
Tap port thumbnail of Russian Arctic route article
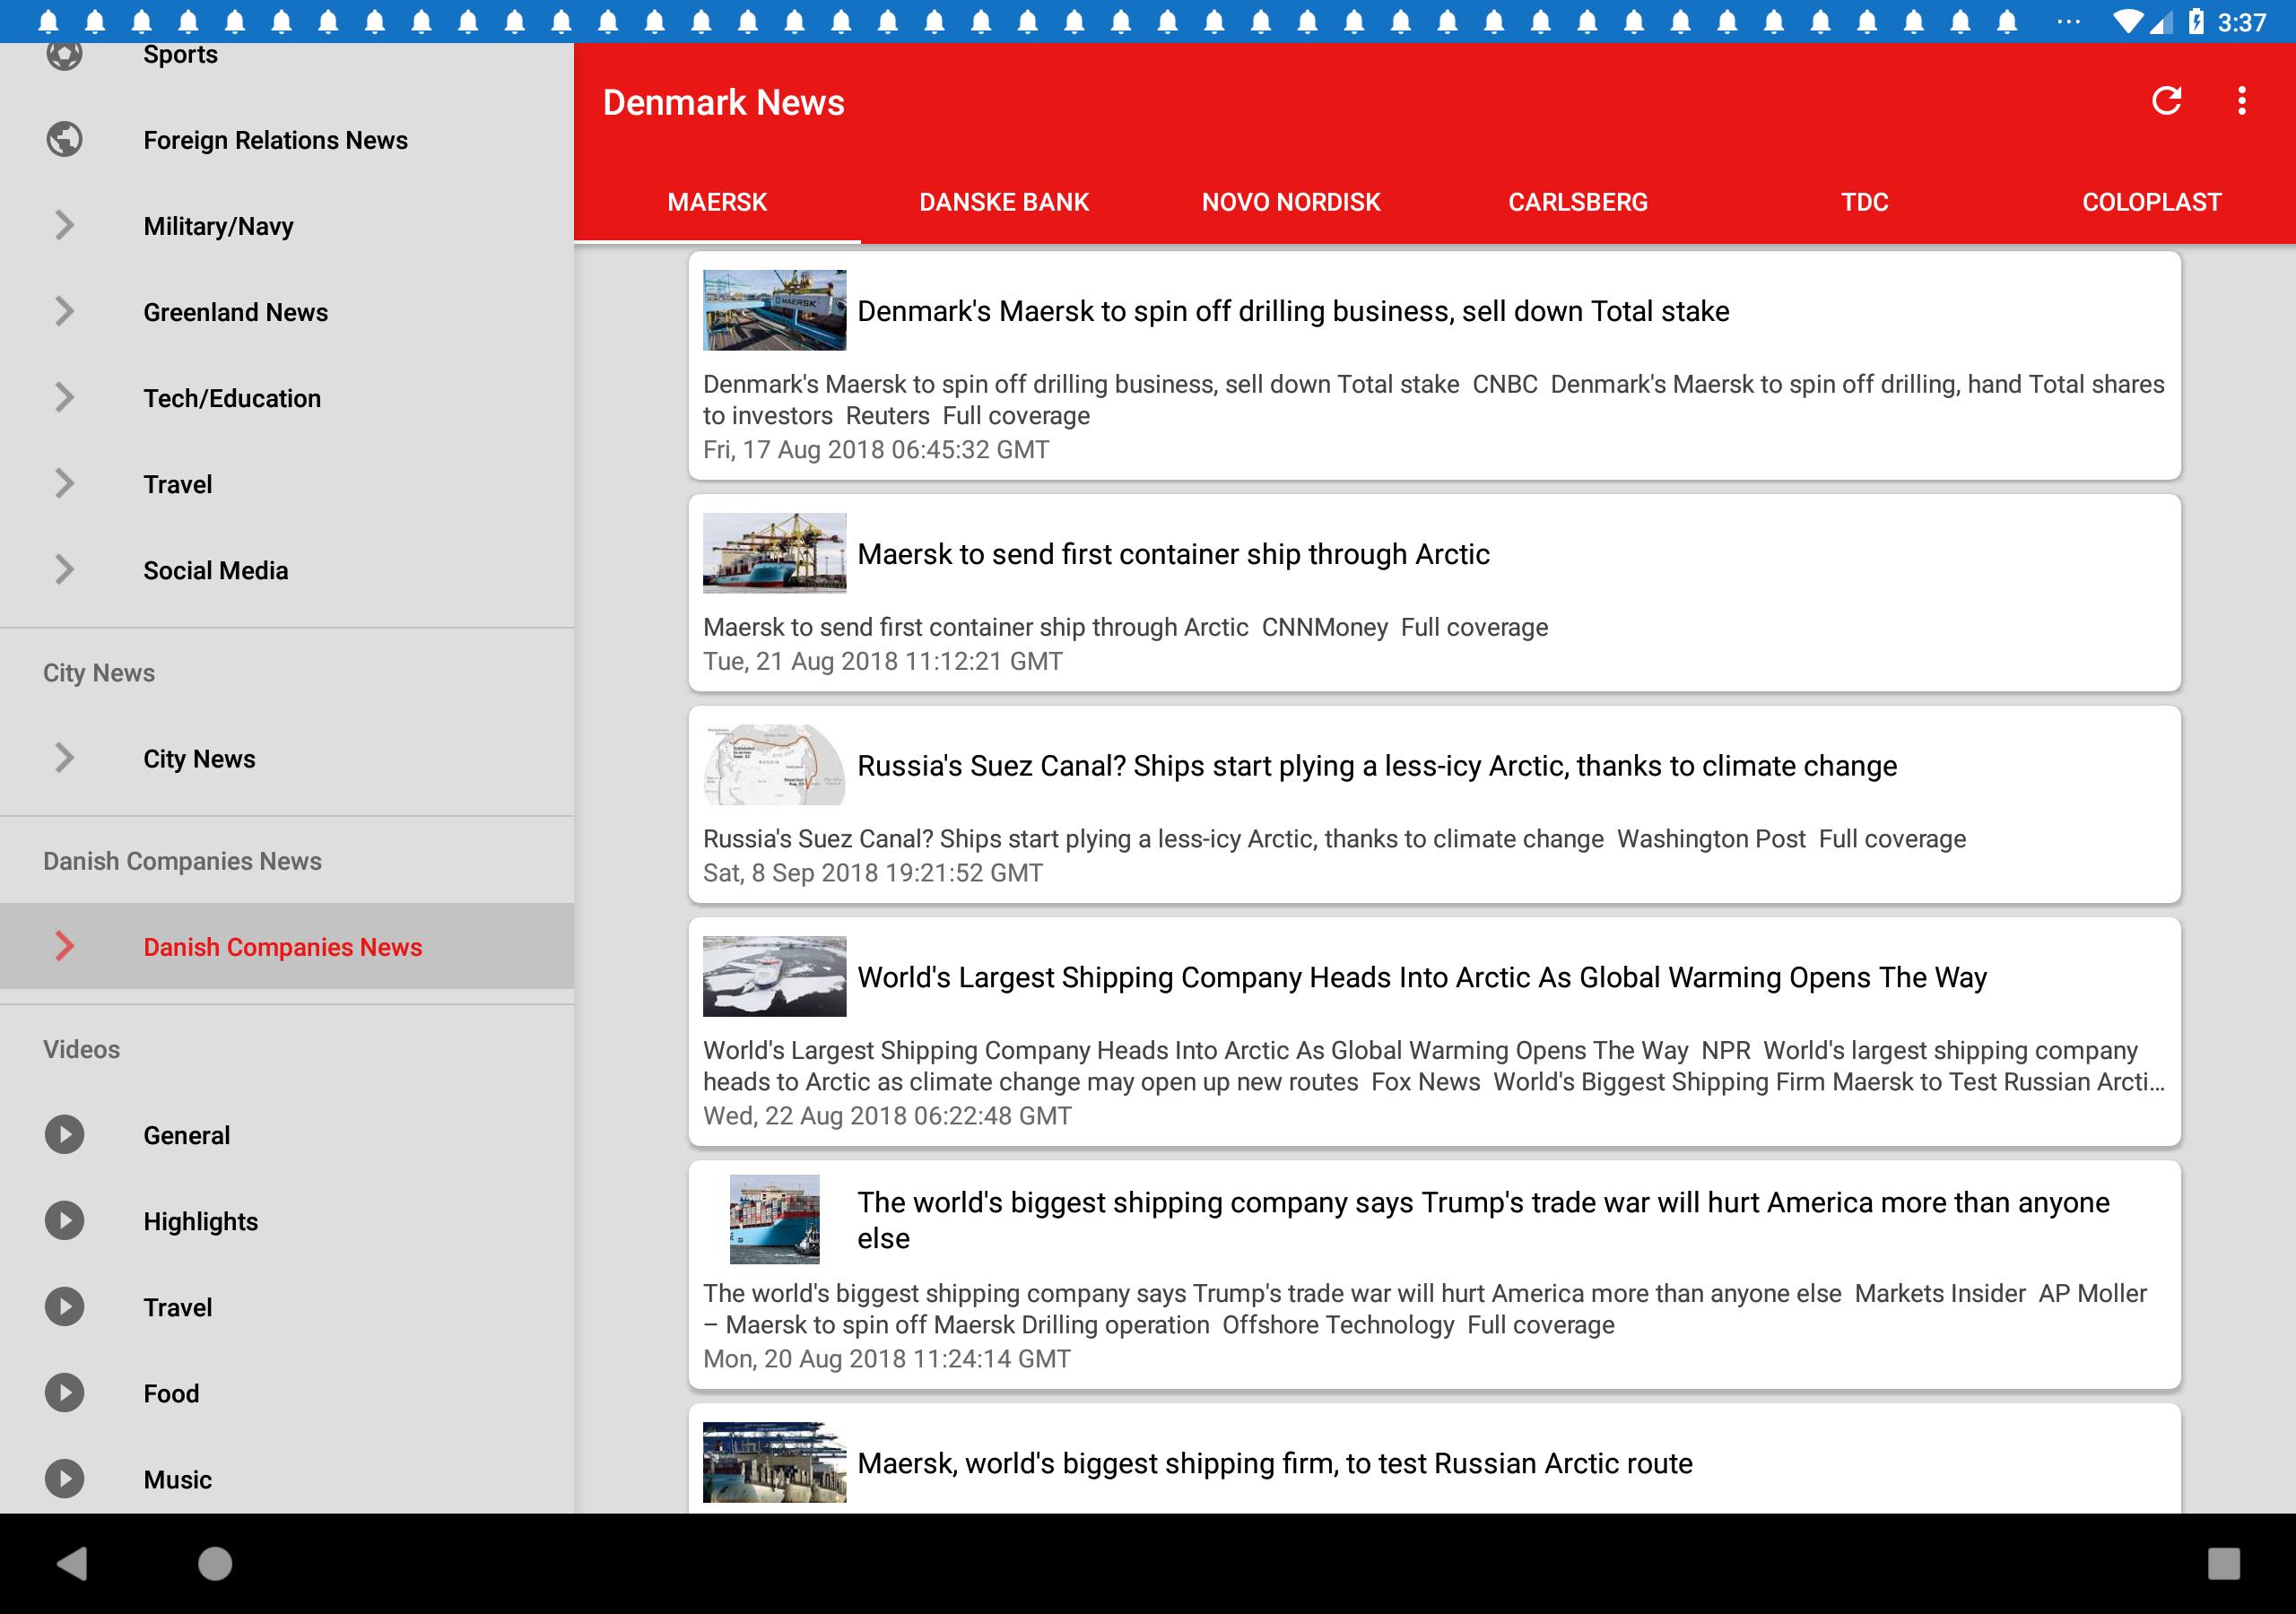tap(774, 1462)
